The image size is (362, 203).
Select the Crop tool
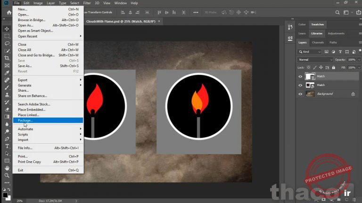(x=7, y=58)
